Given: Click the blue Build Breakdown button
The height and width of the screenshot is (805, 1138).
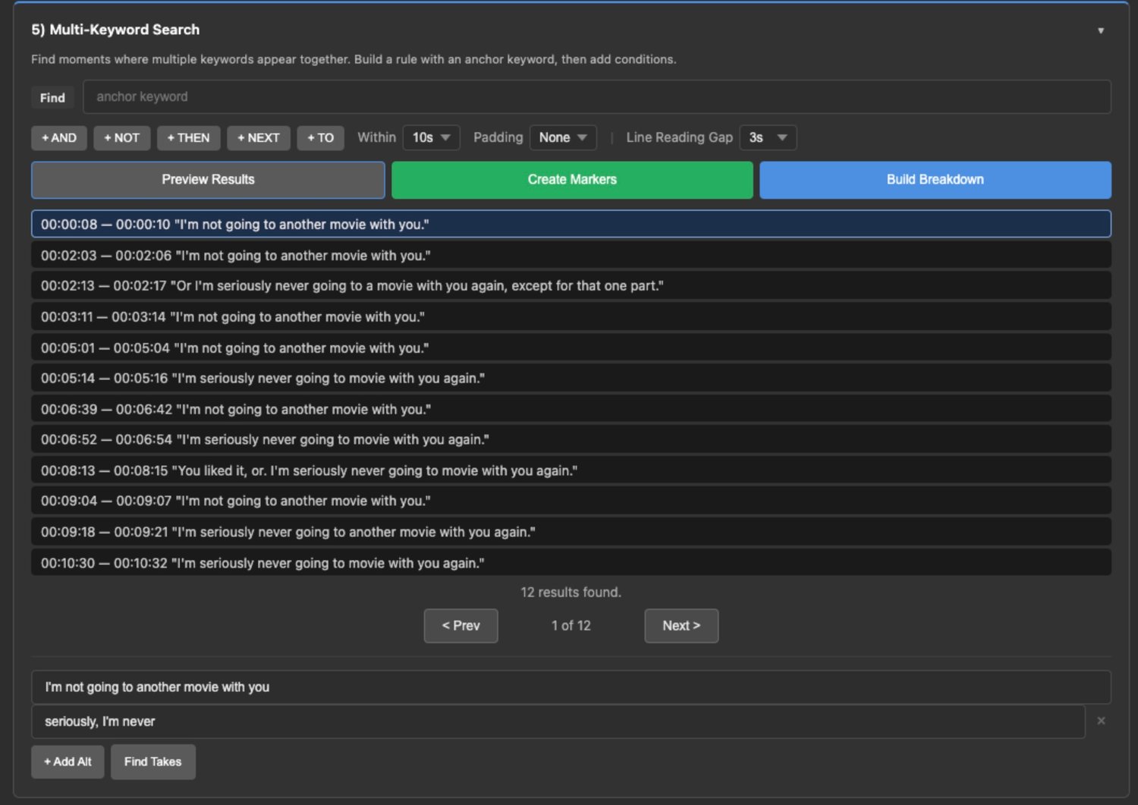Looking at the screenshot, I should point(935,180).
